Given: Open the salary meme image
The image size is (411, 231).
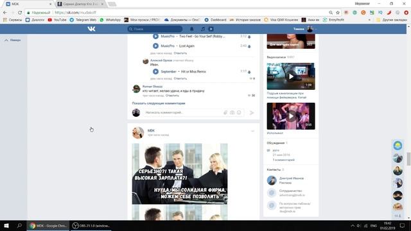Looking at the screenshot, I should tap(180, 174).
